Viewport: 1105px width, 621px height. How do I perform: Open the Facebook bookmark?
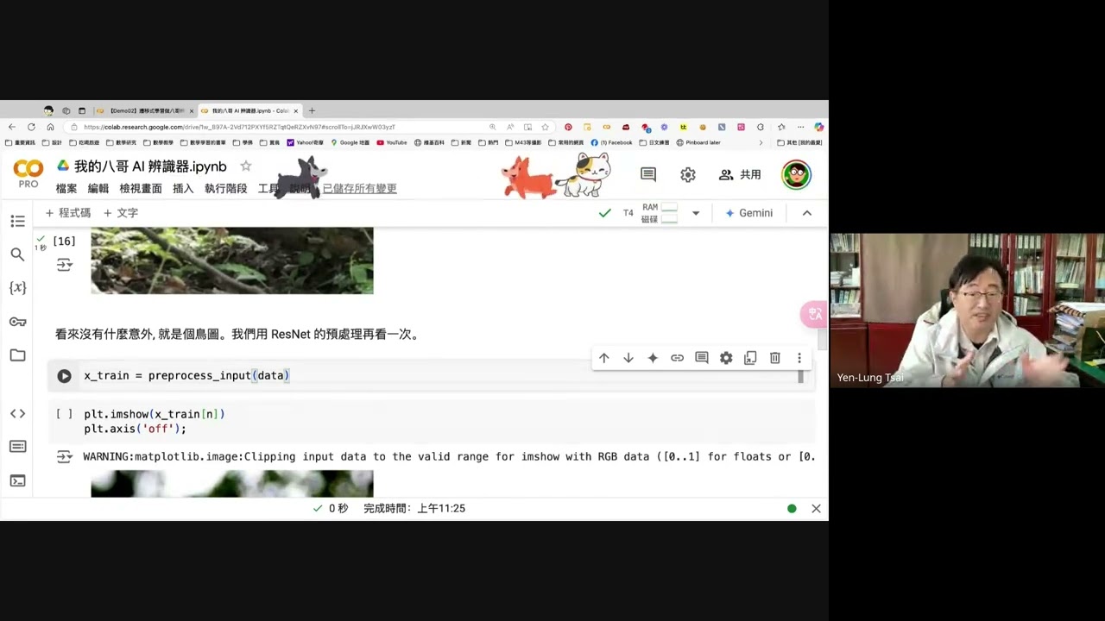(612, 142)
